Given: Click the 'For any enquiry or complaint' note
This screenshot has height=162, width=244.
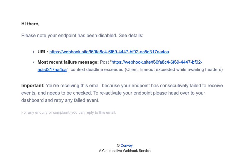Looking at the screenshot, I should tap(69, 113).
